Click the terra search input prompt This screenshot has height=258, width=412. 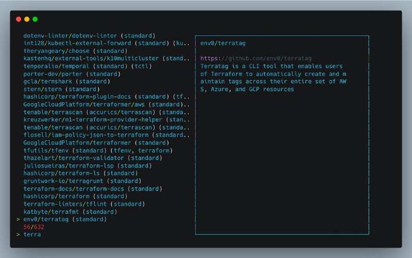point(32,234)
